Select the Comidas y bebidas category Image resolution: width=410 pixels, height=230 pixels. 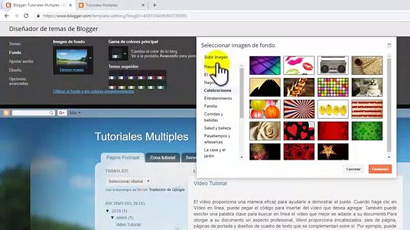pyautogui.click(x=213, y=117)
